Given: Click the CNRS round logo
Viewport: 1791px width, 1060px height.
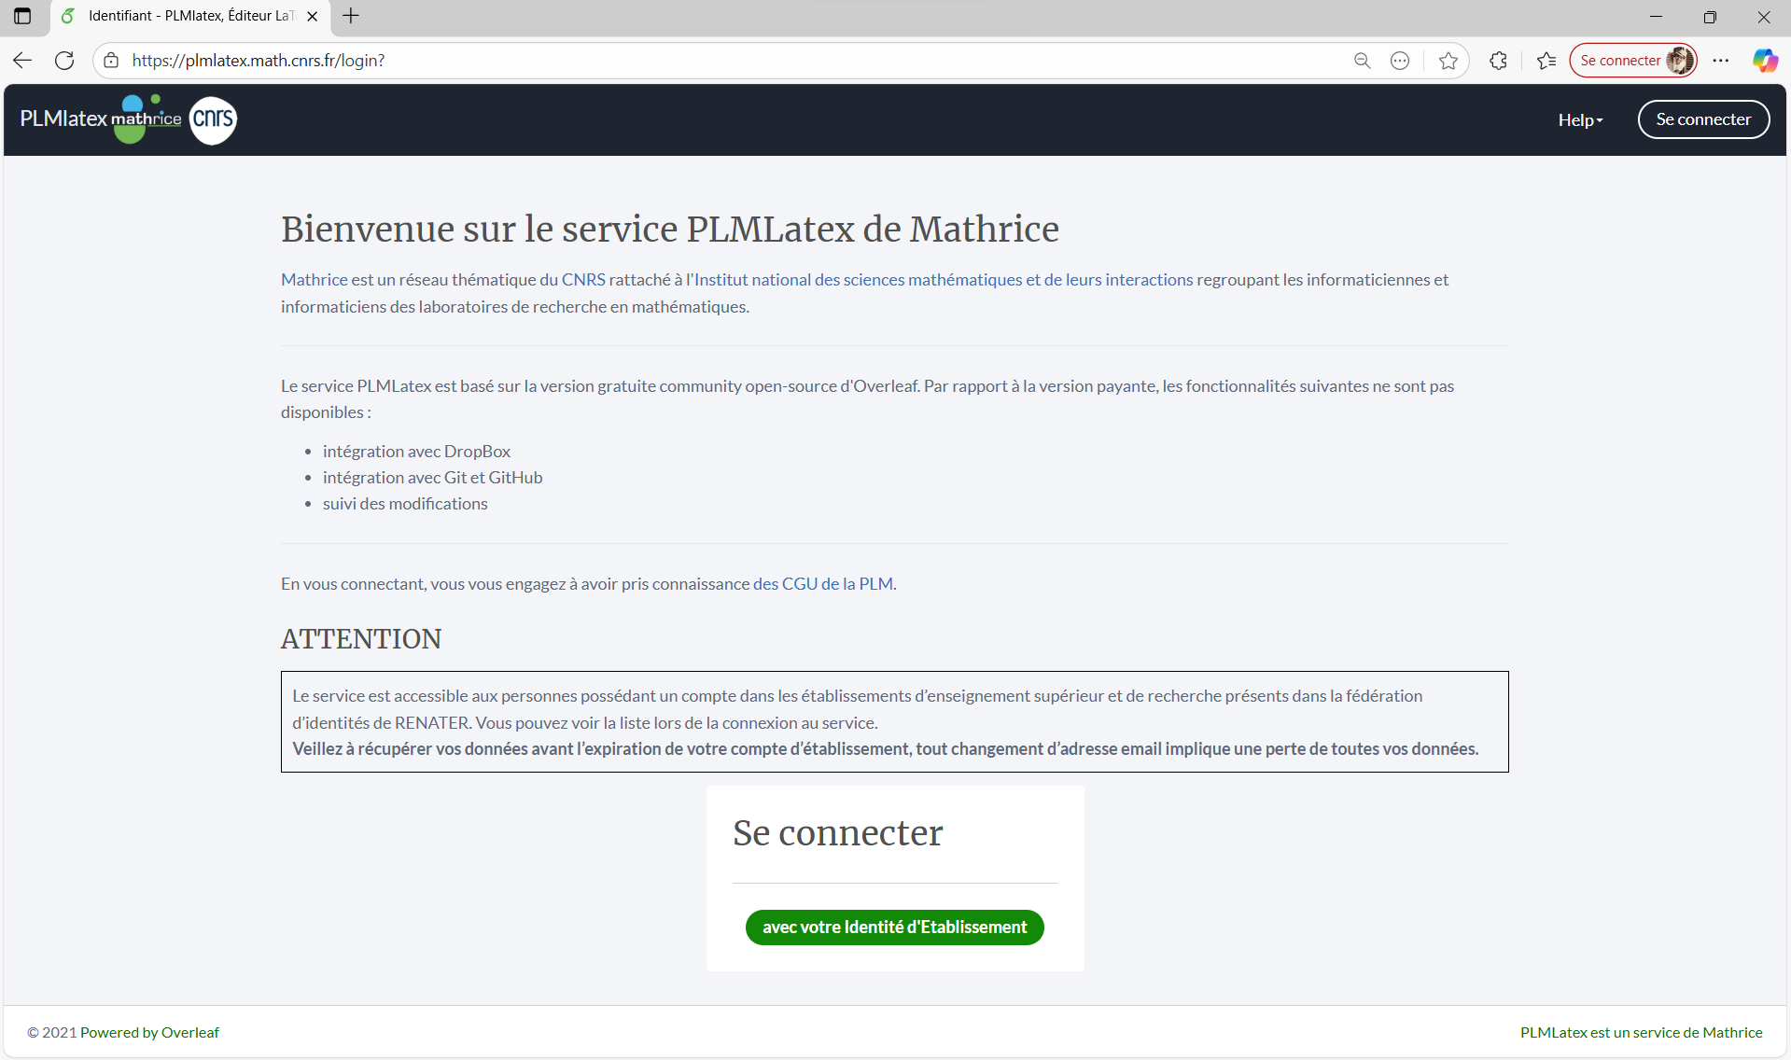Looking at the screenshot, I should 213,119.
